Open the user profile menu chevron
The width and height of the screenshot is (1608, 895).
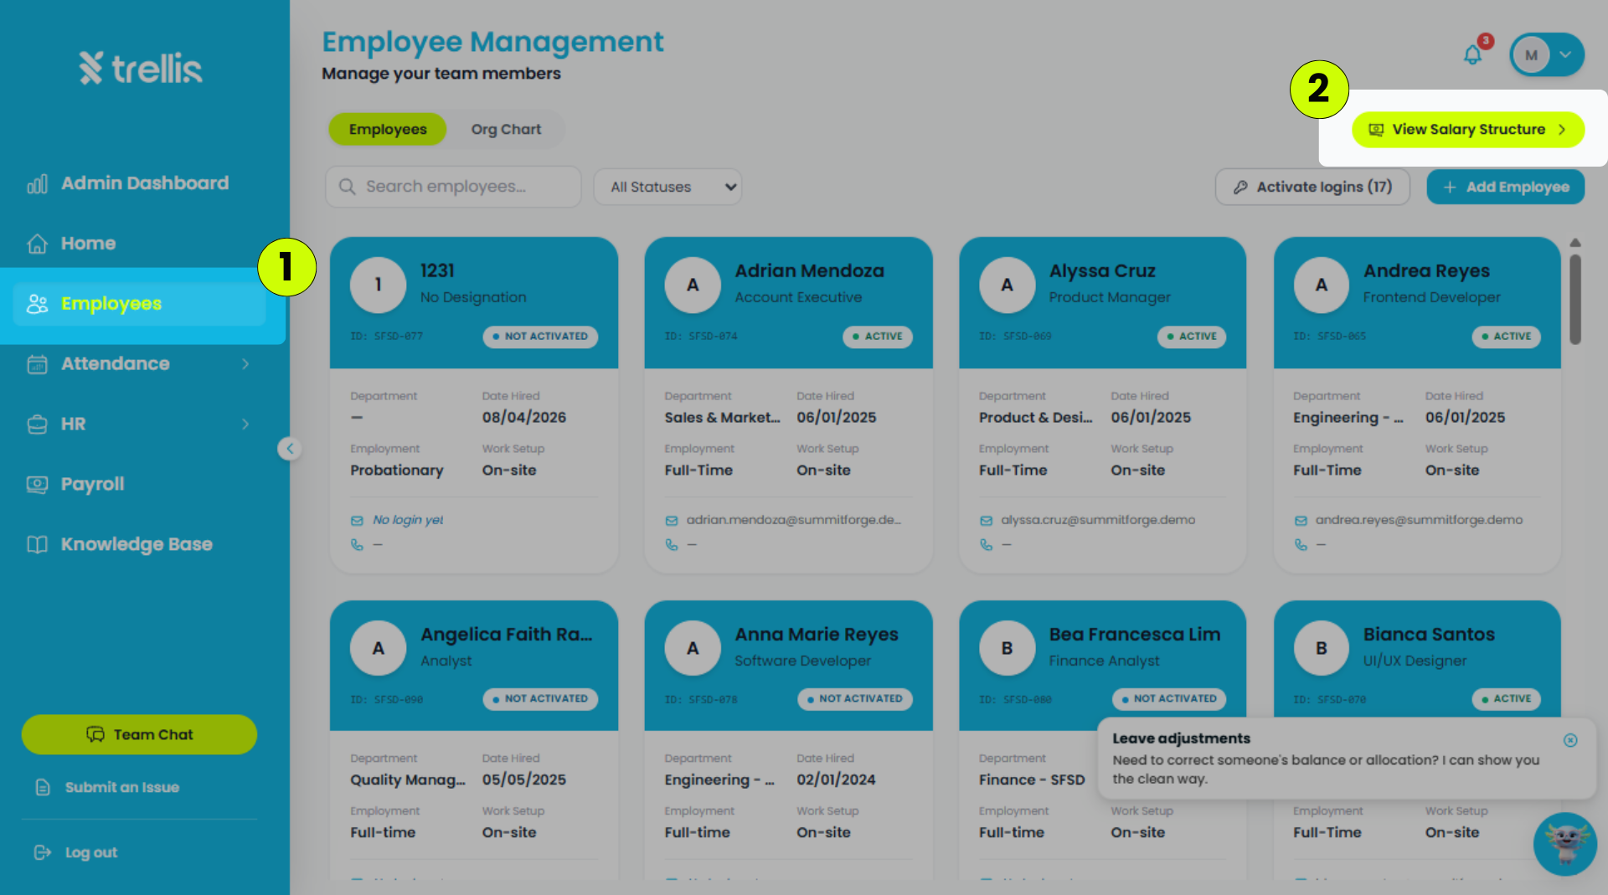(1565, 54)
